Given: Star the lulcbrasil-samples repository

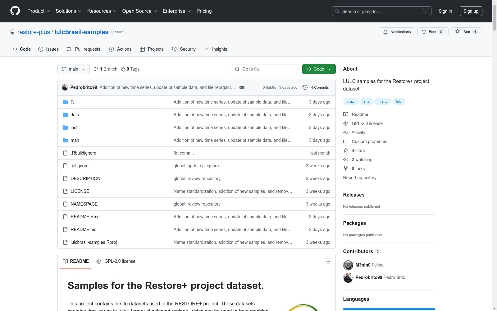Looking at the screenshot, I should pyautogui.click(x=467, y=32).
